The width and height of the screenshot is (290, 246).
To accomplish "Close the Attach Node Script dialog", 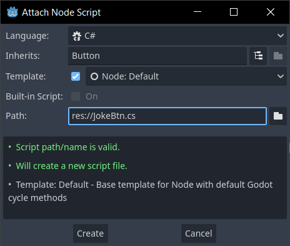I will pyautogui.click(x=271, y=12).
